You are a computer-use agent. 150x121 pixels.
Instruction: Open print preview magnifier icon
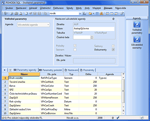coord(21,13)
